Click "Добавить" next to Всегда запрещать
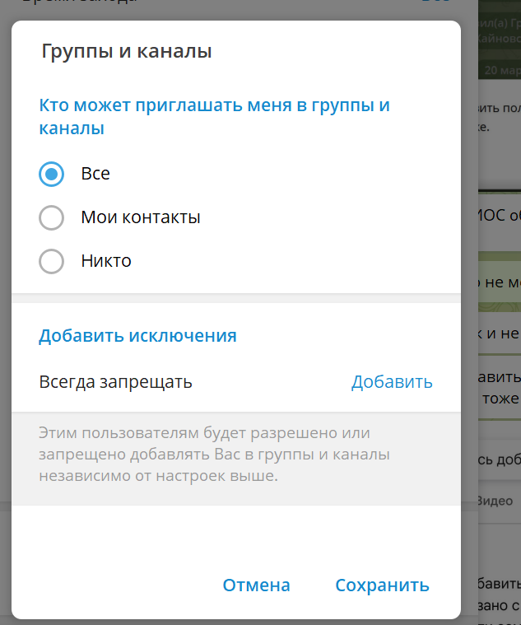521x625 pixels. click(392, 382)
